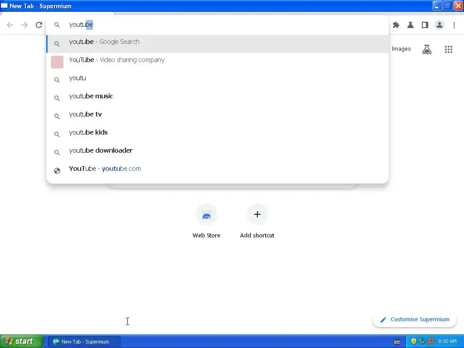Click the search icon beside 'youtube kids'
Image resolution: width=464 pixels, height=348 pixels.
pos(57,134)
